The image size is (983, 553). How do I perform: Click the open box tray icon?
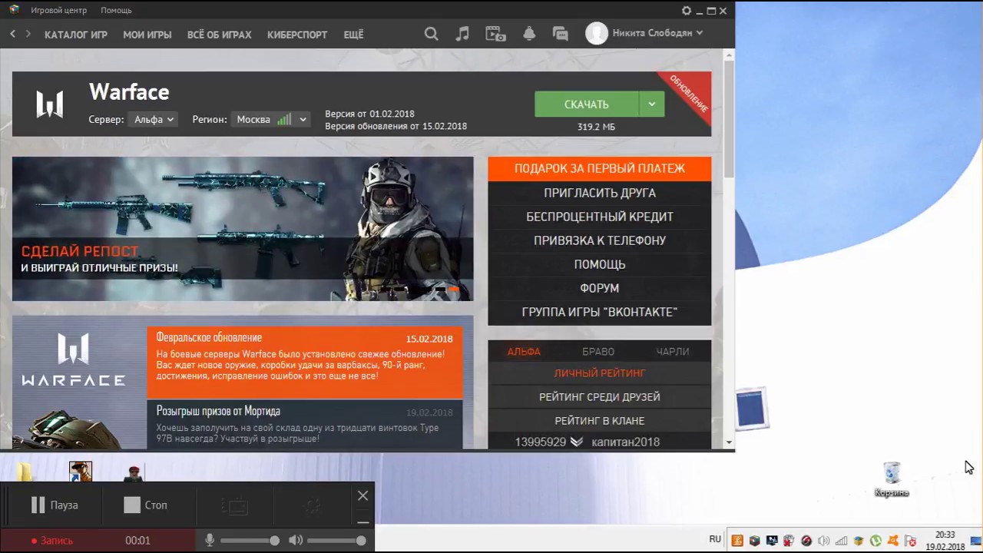point(858,540)
